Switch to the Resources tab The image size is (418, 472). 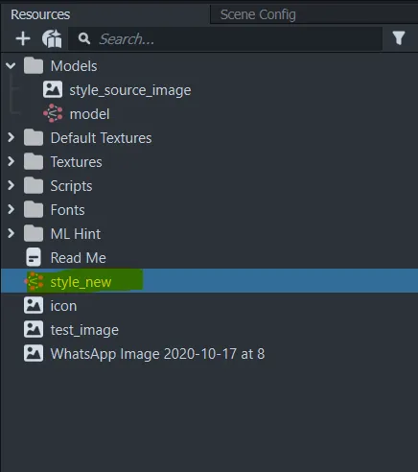click(40, 14)
